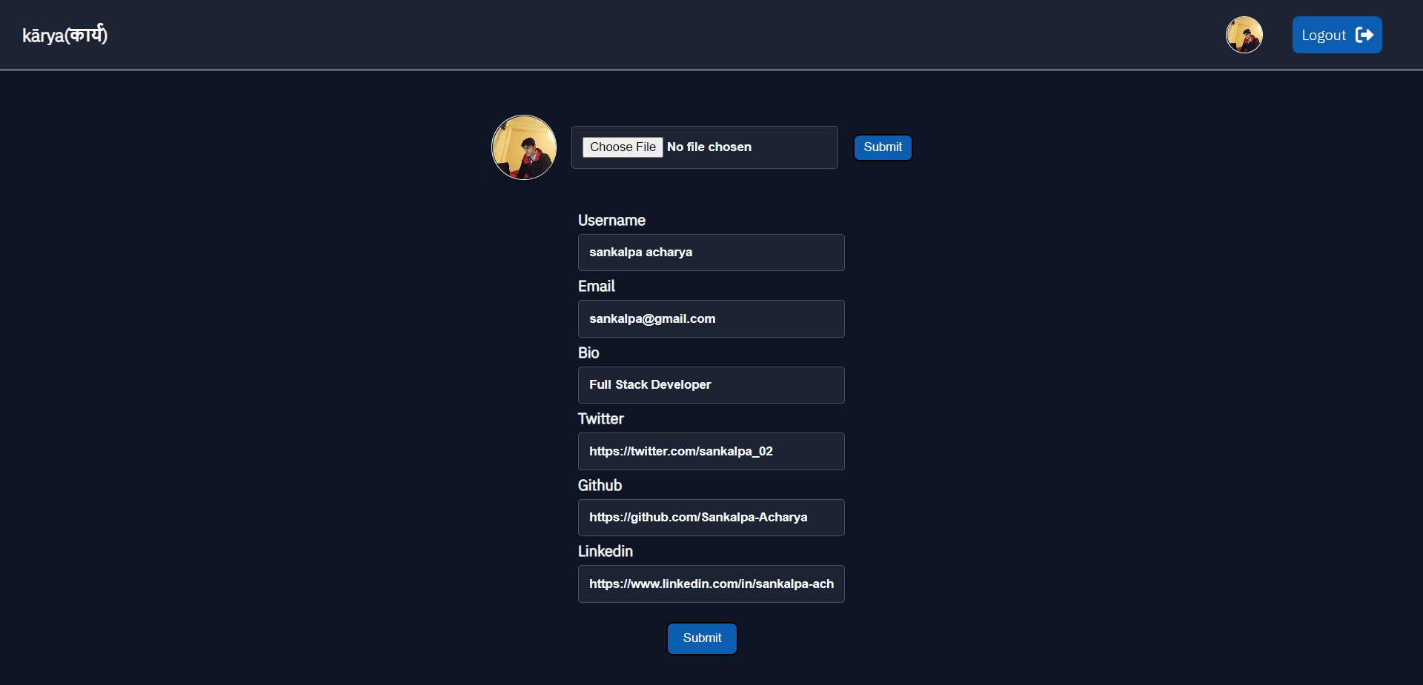
Task: Click the kārya(कार्य) logo
Action: pos(64,34)
